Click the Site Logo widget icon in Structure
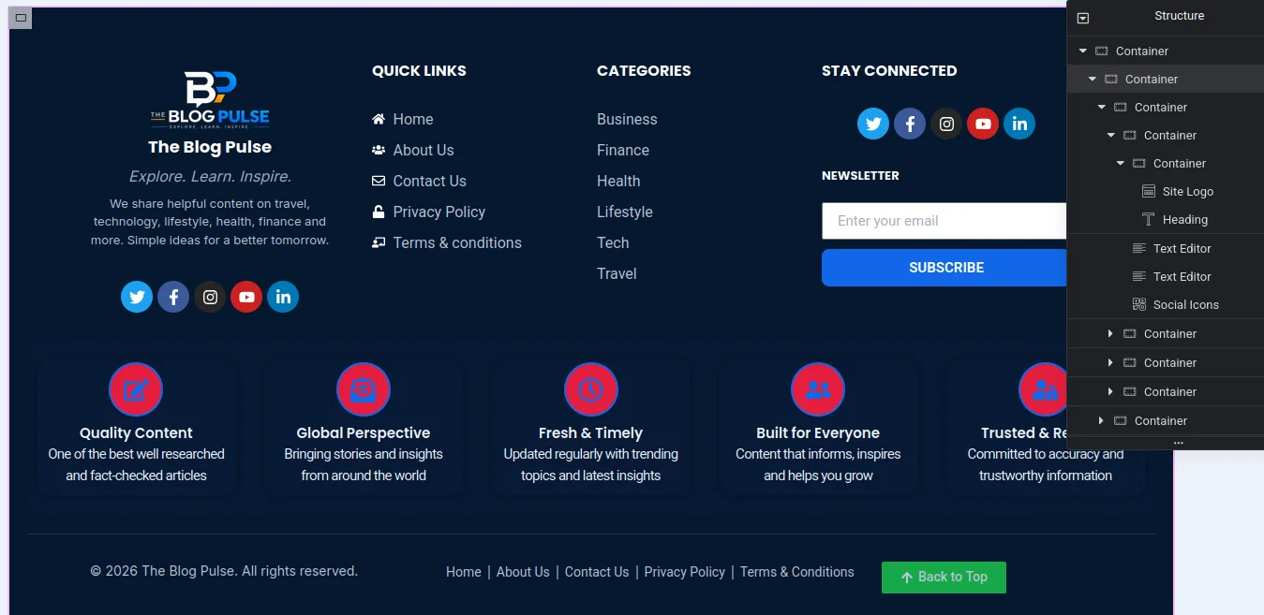Image resolution: width=1264 pixels, height=615 pixels. 1148,191
